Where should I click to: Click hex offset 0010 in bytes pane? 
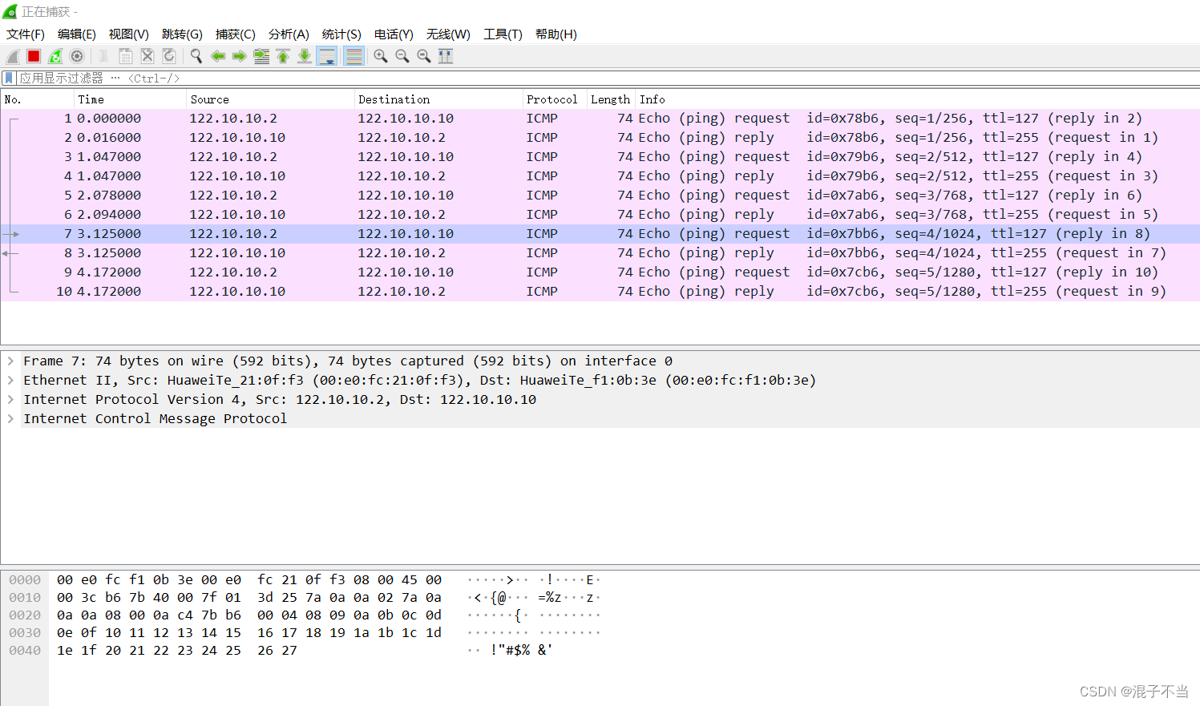pos(25,598)
